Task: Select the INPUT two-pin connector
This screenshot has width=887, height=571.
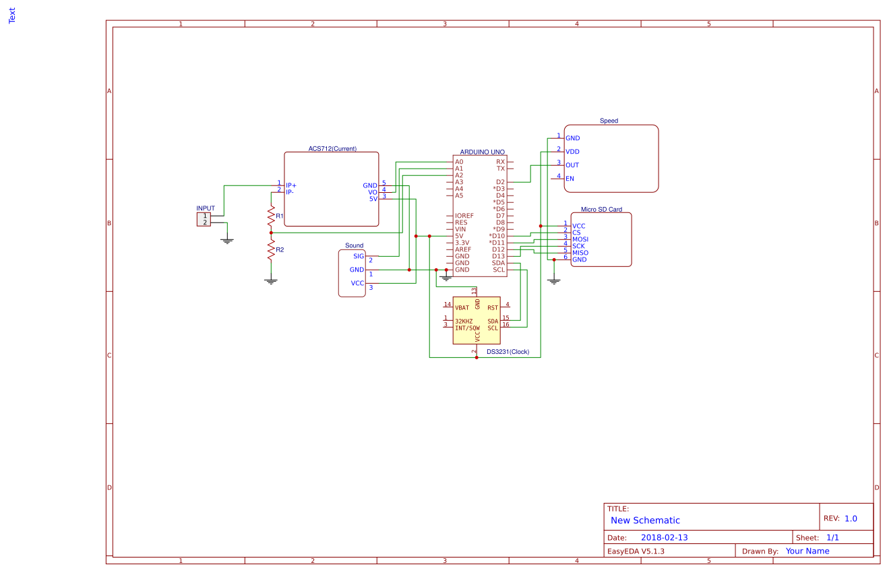Action: [204, 219]
